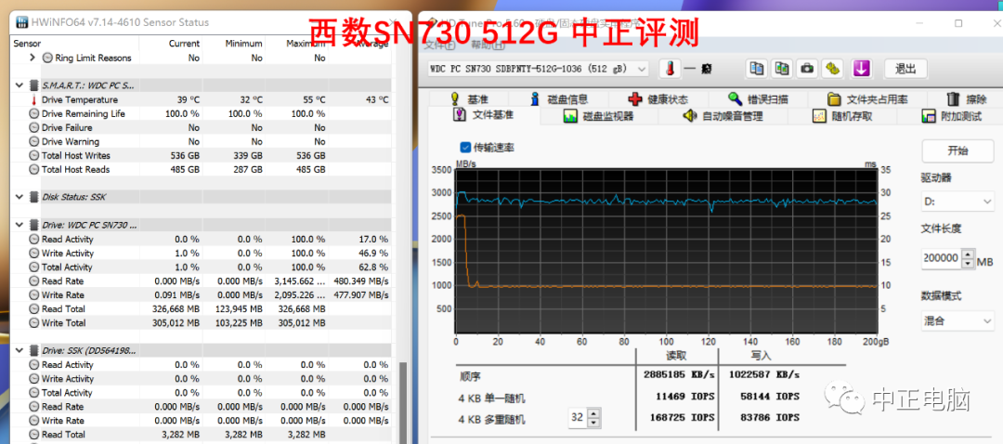This screenshot has height=444, width=1003.
Task: Select the Drive Temperature sensor row
Action: coord(202,99)
